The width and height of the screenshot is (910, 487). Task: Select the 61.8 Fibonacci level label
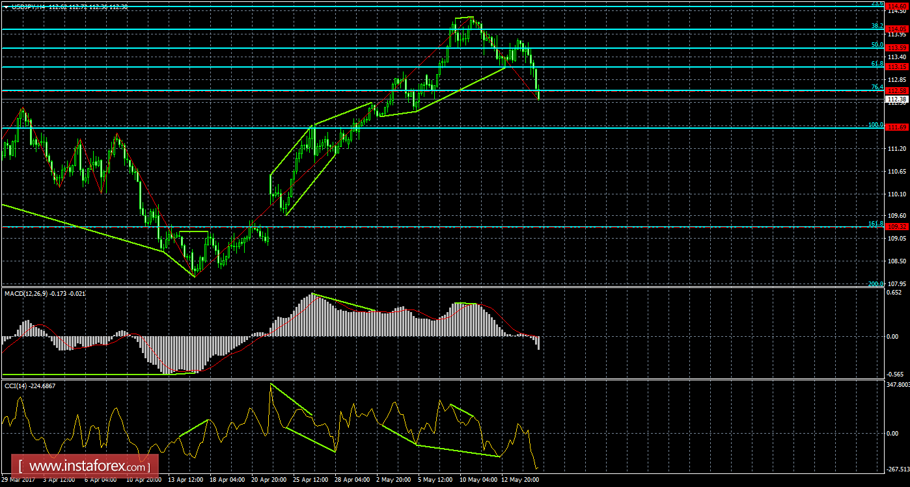pos(877,64)
